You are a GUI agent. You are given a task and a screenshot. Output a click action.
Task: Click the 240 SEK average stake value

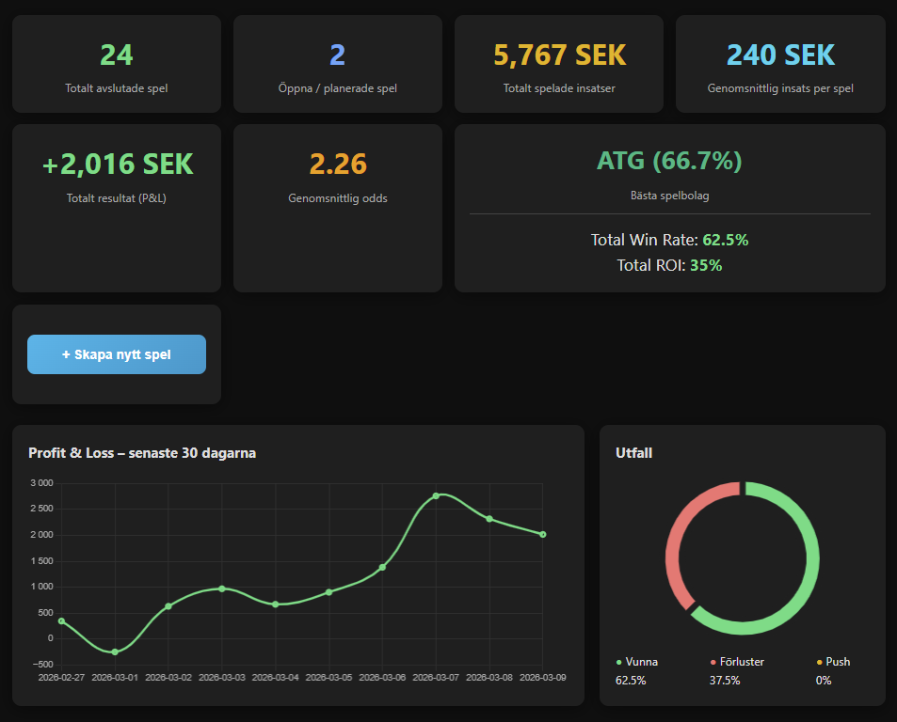pyautogui.click(x=780, y=55)
